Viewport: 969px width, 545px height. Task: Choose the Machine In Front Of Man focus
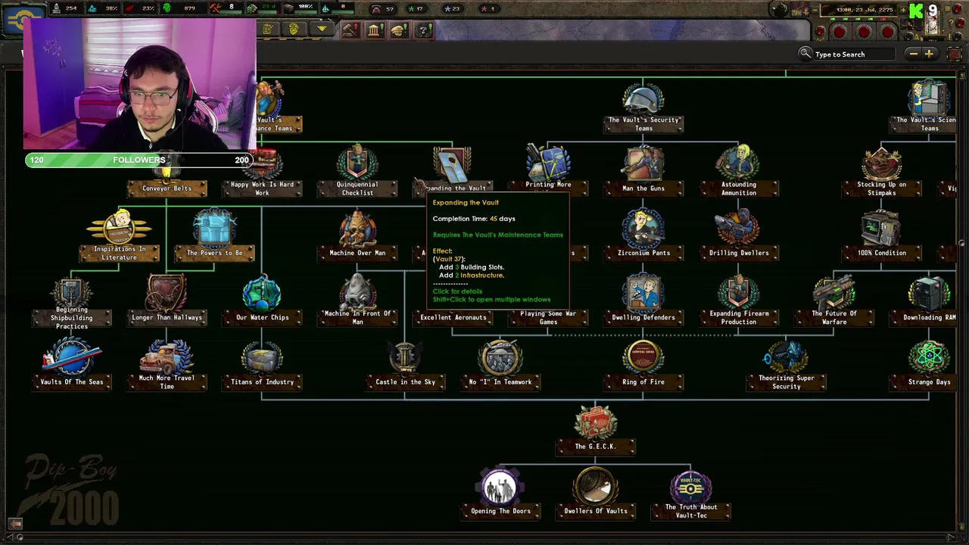[x=357, y=302]
